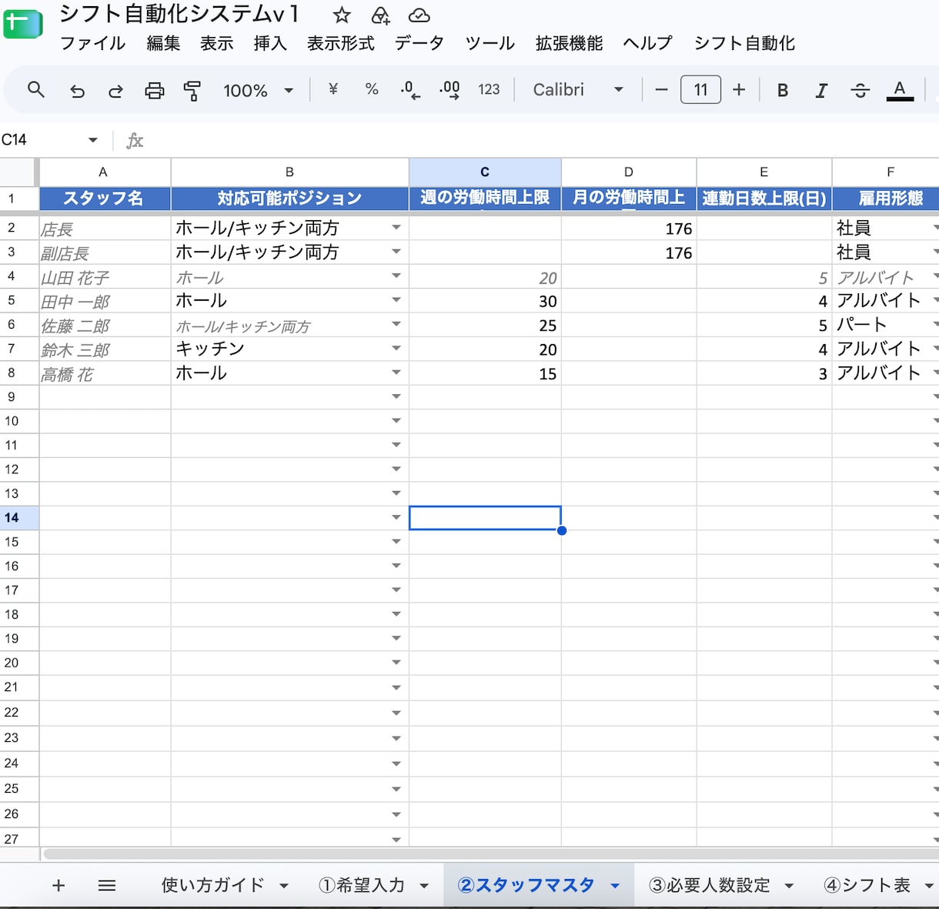Open the text color picker
The height and width of the screenshot is (909, 939).
pyautogui.click(x=899, y=90)
